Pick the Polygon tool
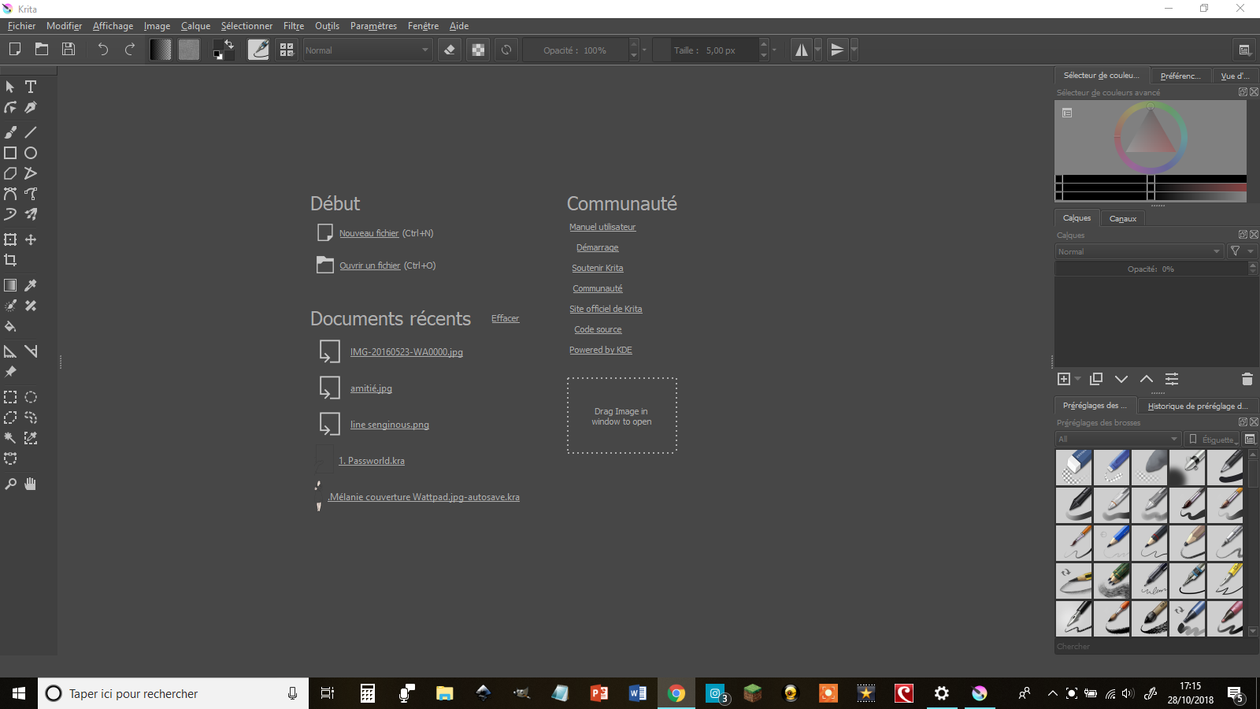The height and width of the screenshot is (709, 1260). [10, 173]
